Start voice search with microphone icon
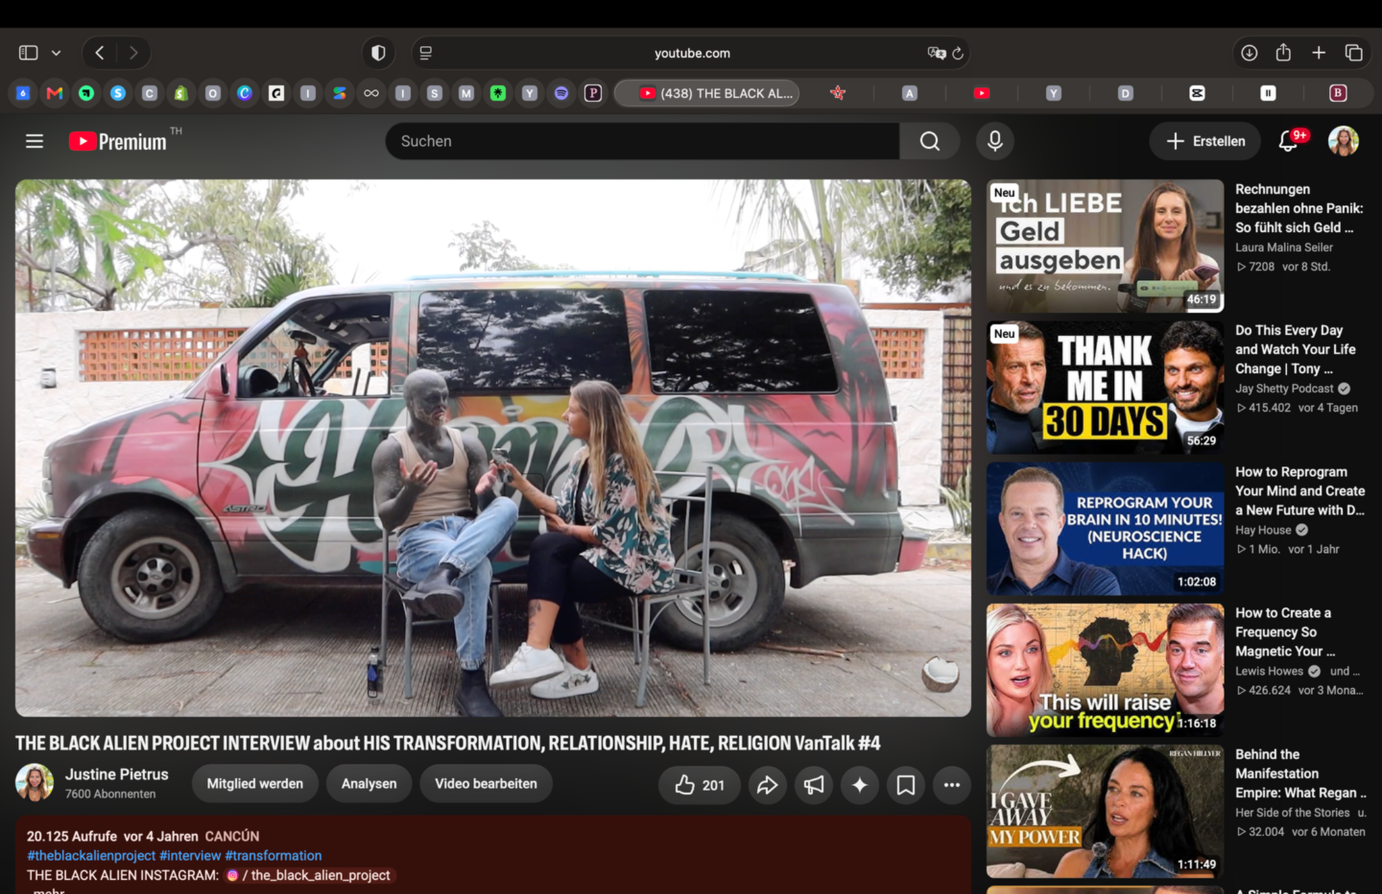This screenshot has height=894, width=1382. [995, 141]
